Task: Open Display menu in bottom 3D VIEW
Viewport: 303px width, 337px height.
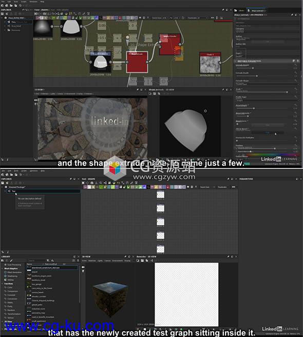Action: click(x=127, y=260)
